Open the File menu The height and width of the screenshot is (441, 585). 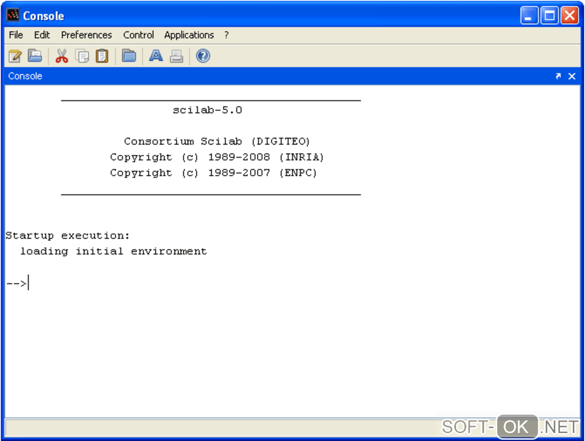[x=16, y=35]
